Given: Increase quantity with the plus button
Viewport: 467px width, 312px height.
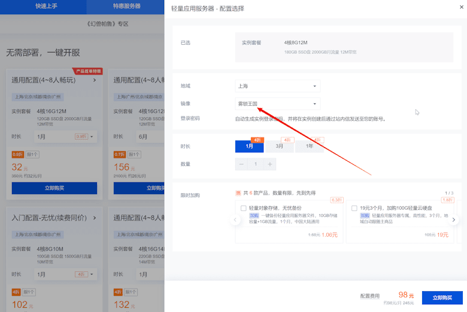Looking at the screenshot, I should pos(270,164).
